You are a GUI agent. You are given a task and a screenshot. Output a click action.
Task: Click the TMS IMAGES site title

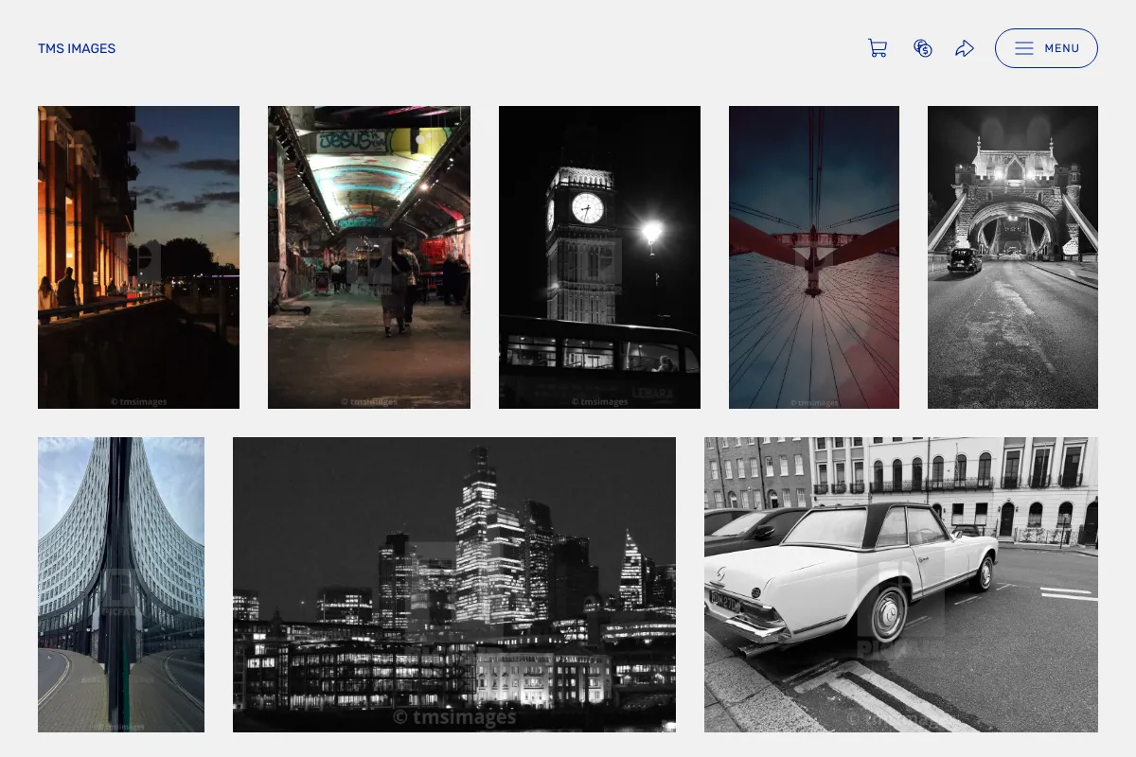(x=77, y=48)
